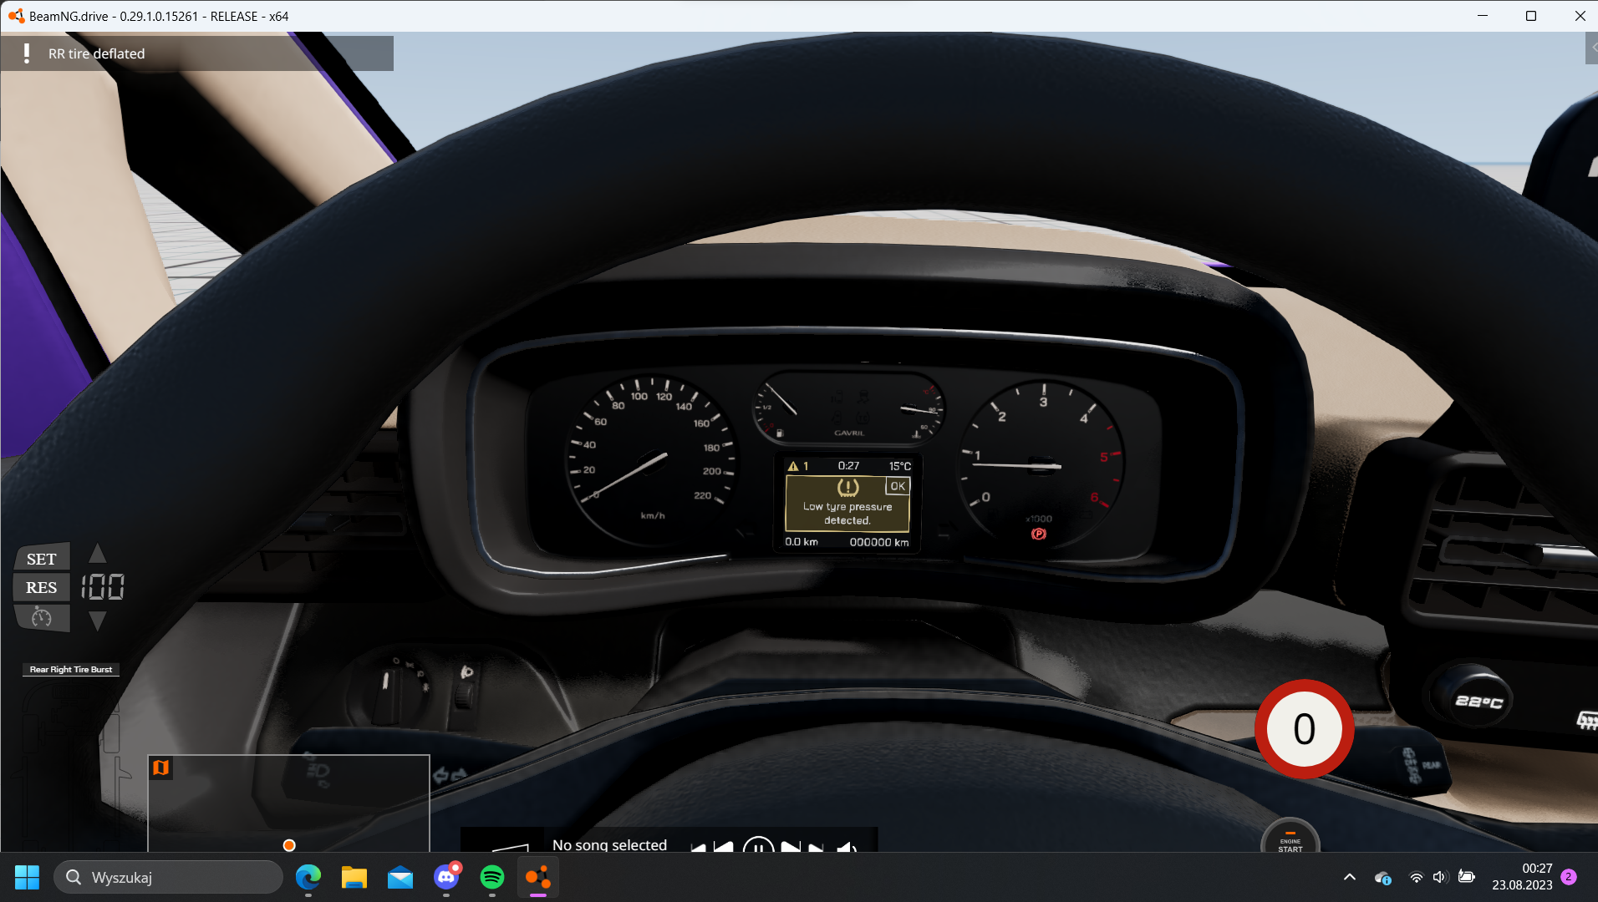Click the system volume tray icon
The image size is (1598, 902).
tap(1439, 877)
